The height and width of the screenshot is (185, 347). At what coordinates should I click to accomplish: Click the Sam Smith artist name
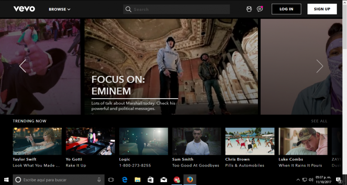pos(183,159)
